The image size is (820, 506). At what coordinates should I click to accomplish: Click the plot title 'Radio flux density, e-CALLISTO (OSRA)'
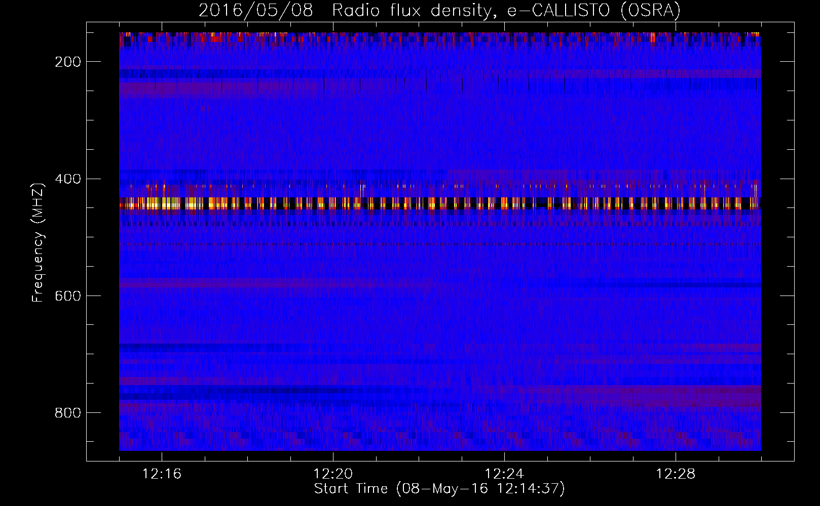tap(506, 11)
